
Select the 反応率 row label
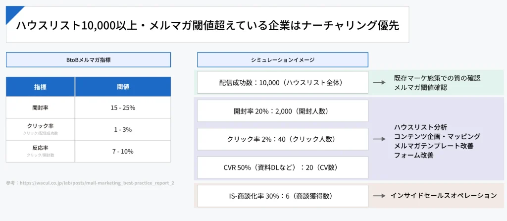tap(41, 149)
